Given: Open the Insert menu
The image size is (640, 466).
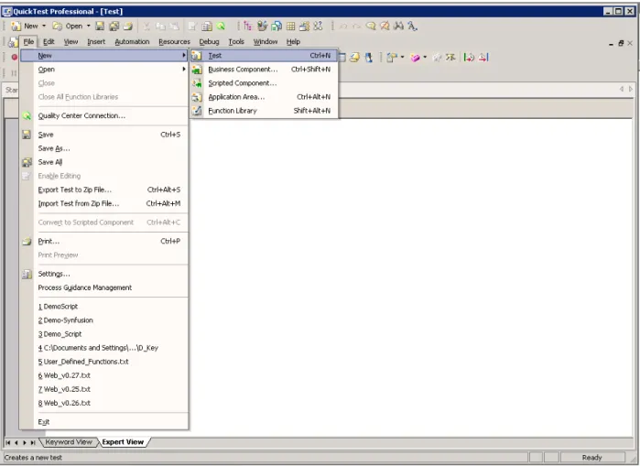Looking at the screenshot, I should tap(96, 41).
